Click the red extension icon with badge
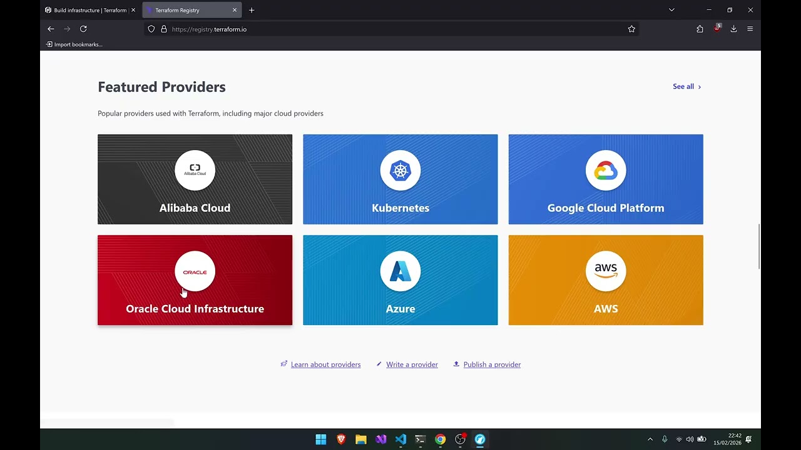The image size is (801, 450). click(717, 28)
